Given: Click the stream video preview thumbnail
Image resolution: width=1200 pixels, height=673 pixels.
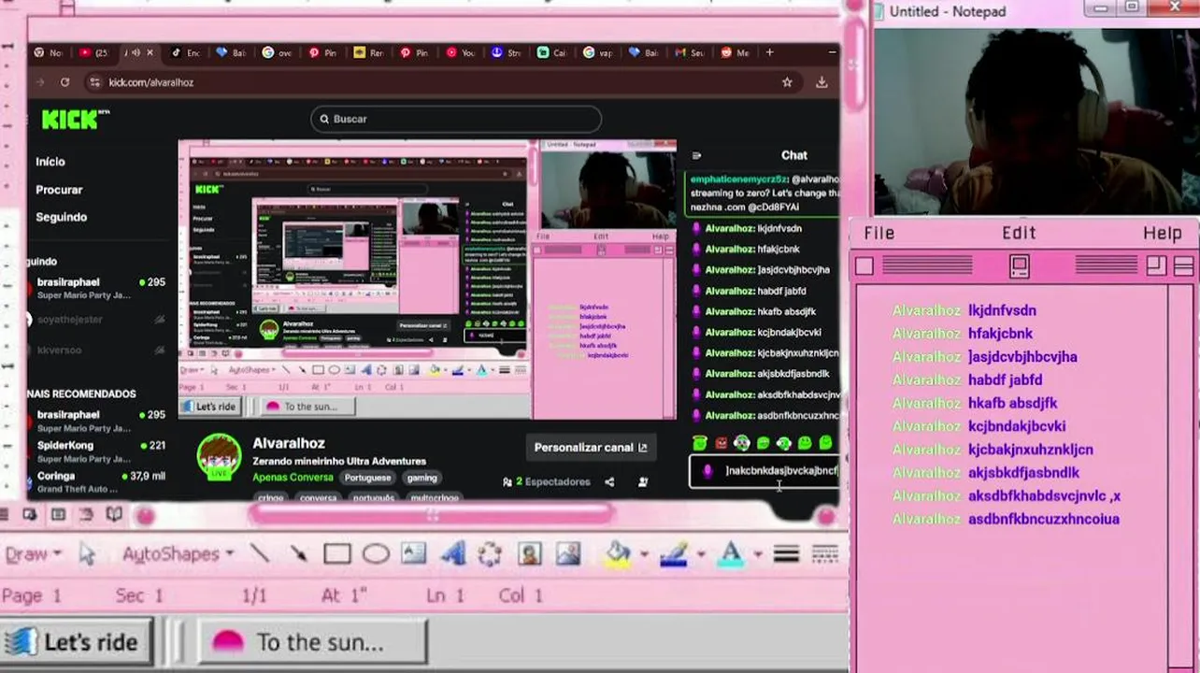Looking at the screenshot, I should click(x=427, y=280).
